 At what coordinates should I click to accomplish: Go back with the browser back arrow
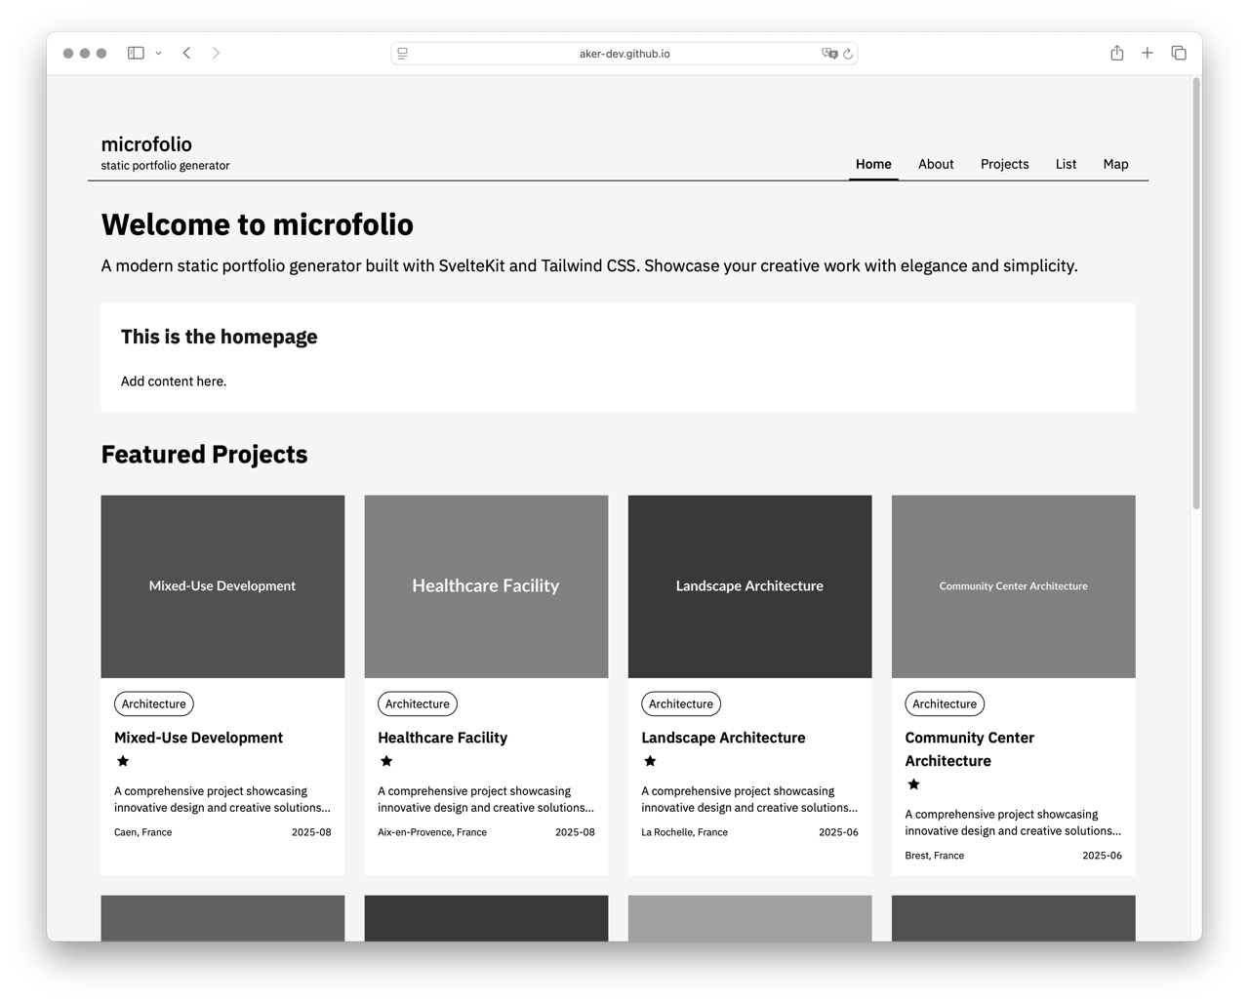click(x=186, y=53)
